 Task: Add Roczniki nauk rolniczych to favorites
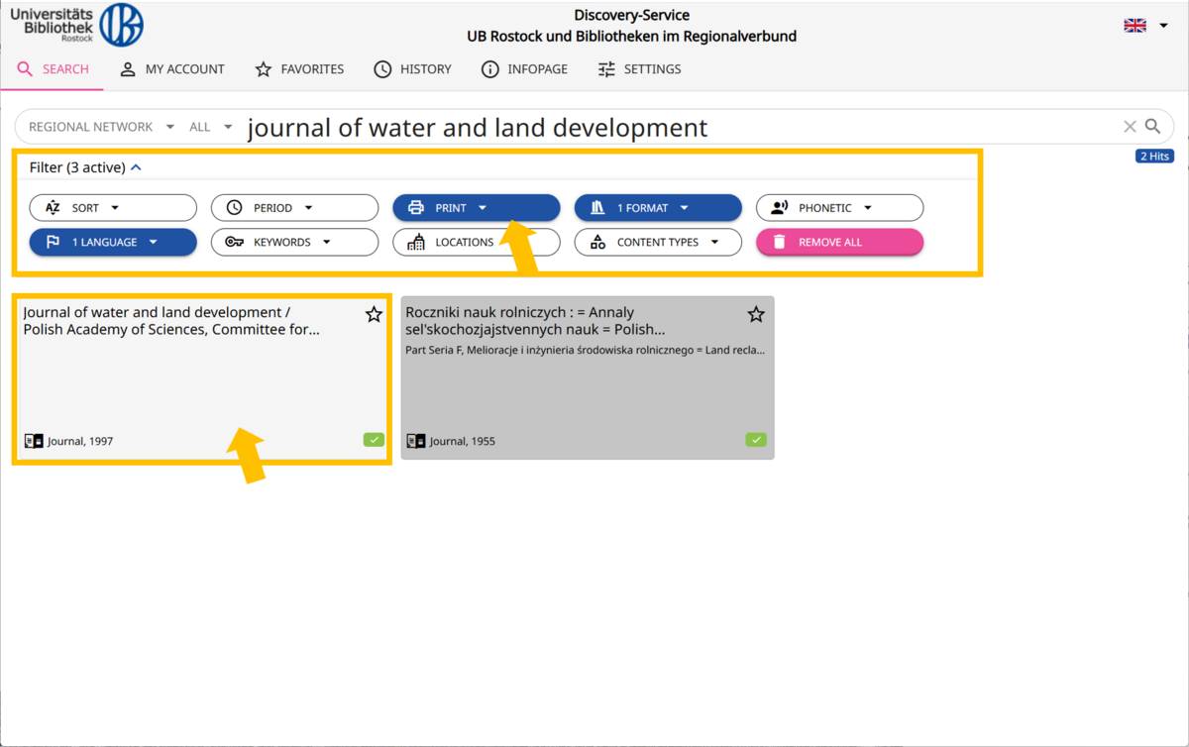pos(756,315)
